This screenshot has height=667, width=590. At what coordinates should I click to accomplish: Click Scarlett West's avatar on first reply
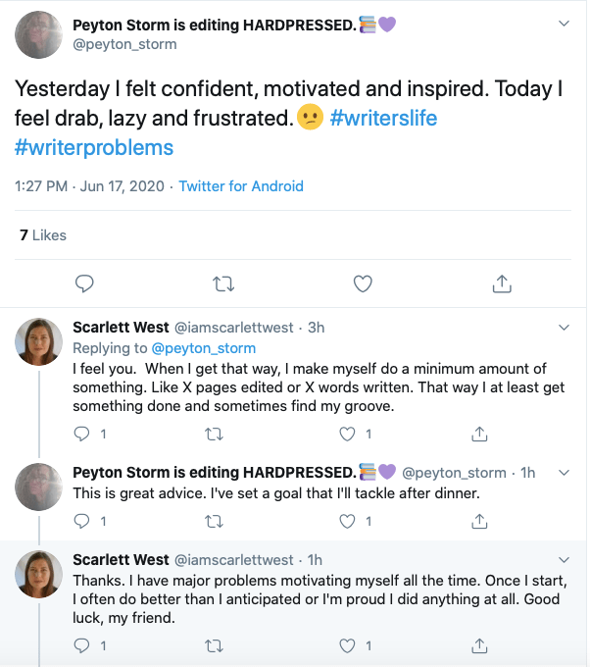point(38,342)
